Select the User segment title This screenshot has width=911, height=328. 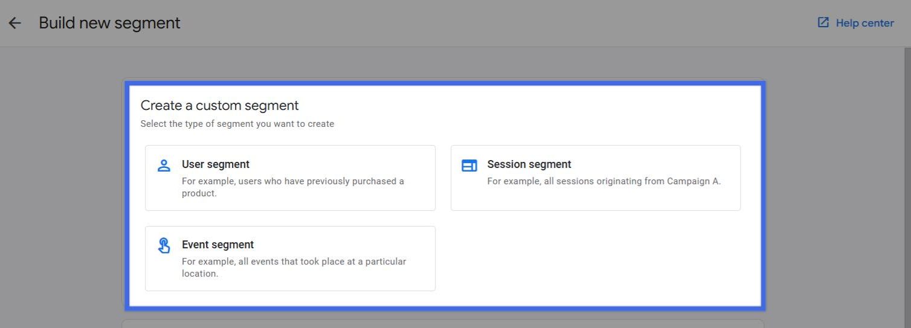(216, 164)
